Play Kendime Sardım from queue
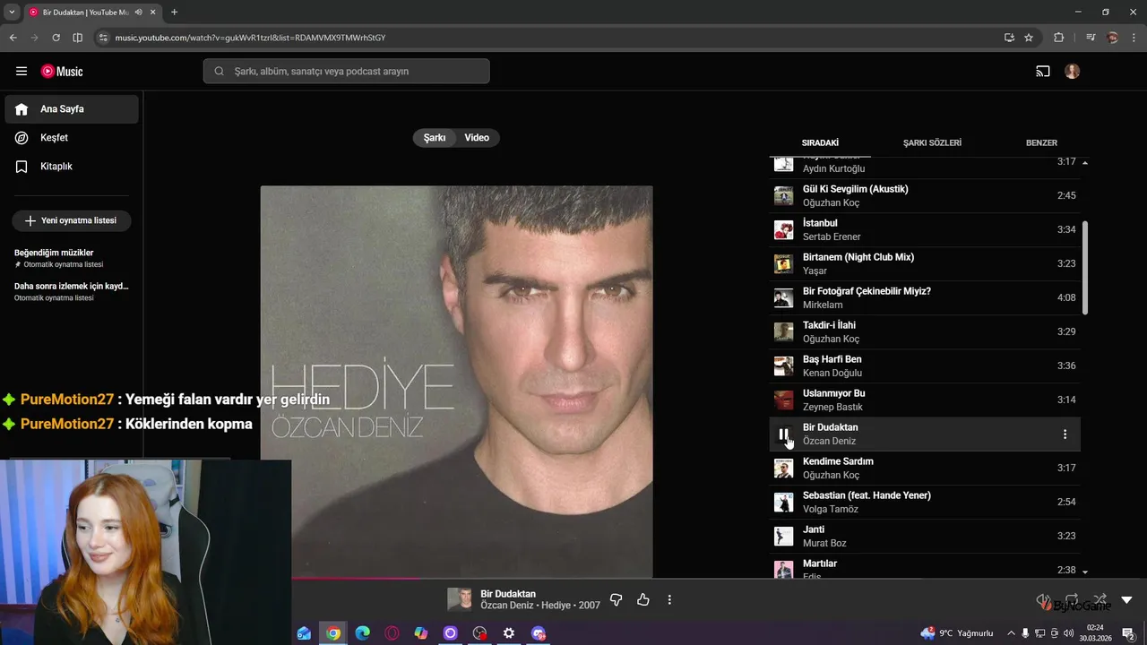Screen dimensions: 1147x645 pyautogui.click(x=925, y=468)
